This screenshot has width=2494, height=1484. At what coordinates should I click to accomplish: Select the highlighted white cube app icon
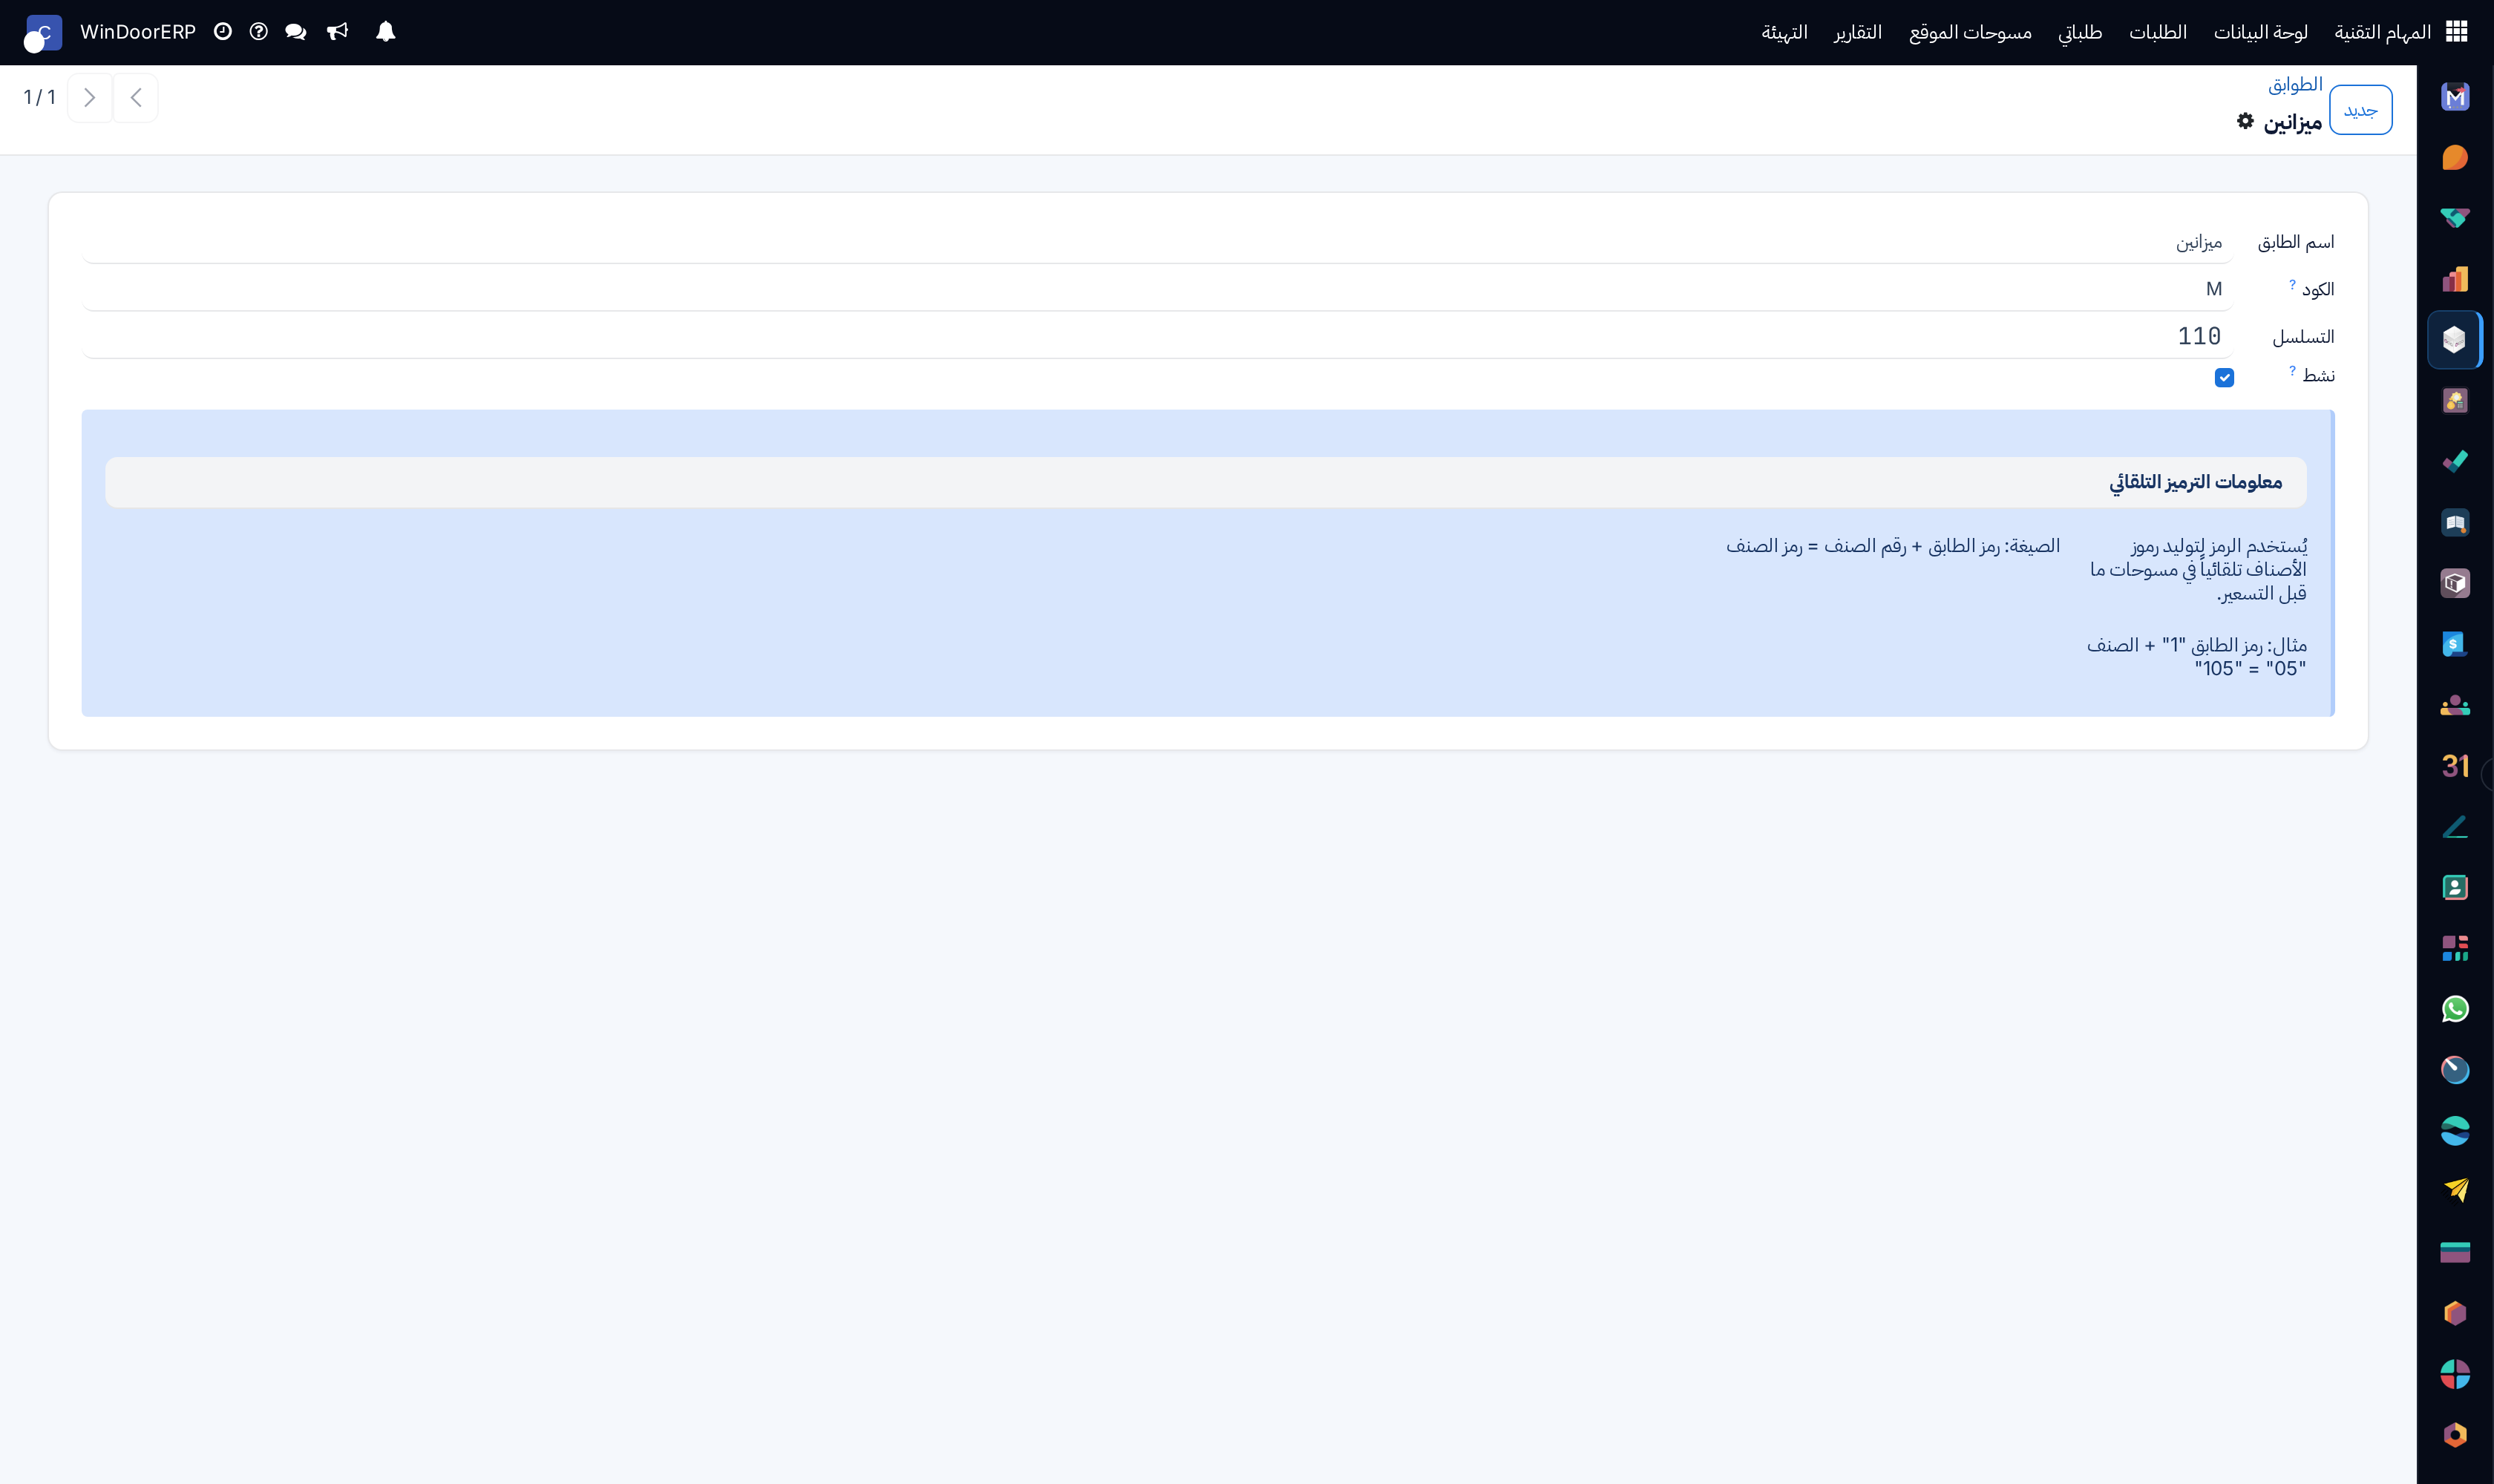2455,340
